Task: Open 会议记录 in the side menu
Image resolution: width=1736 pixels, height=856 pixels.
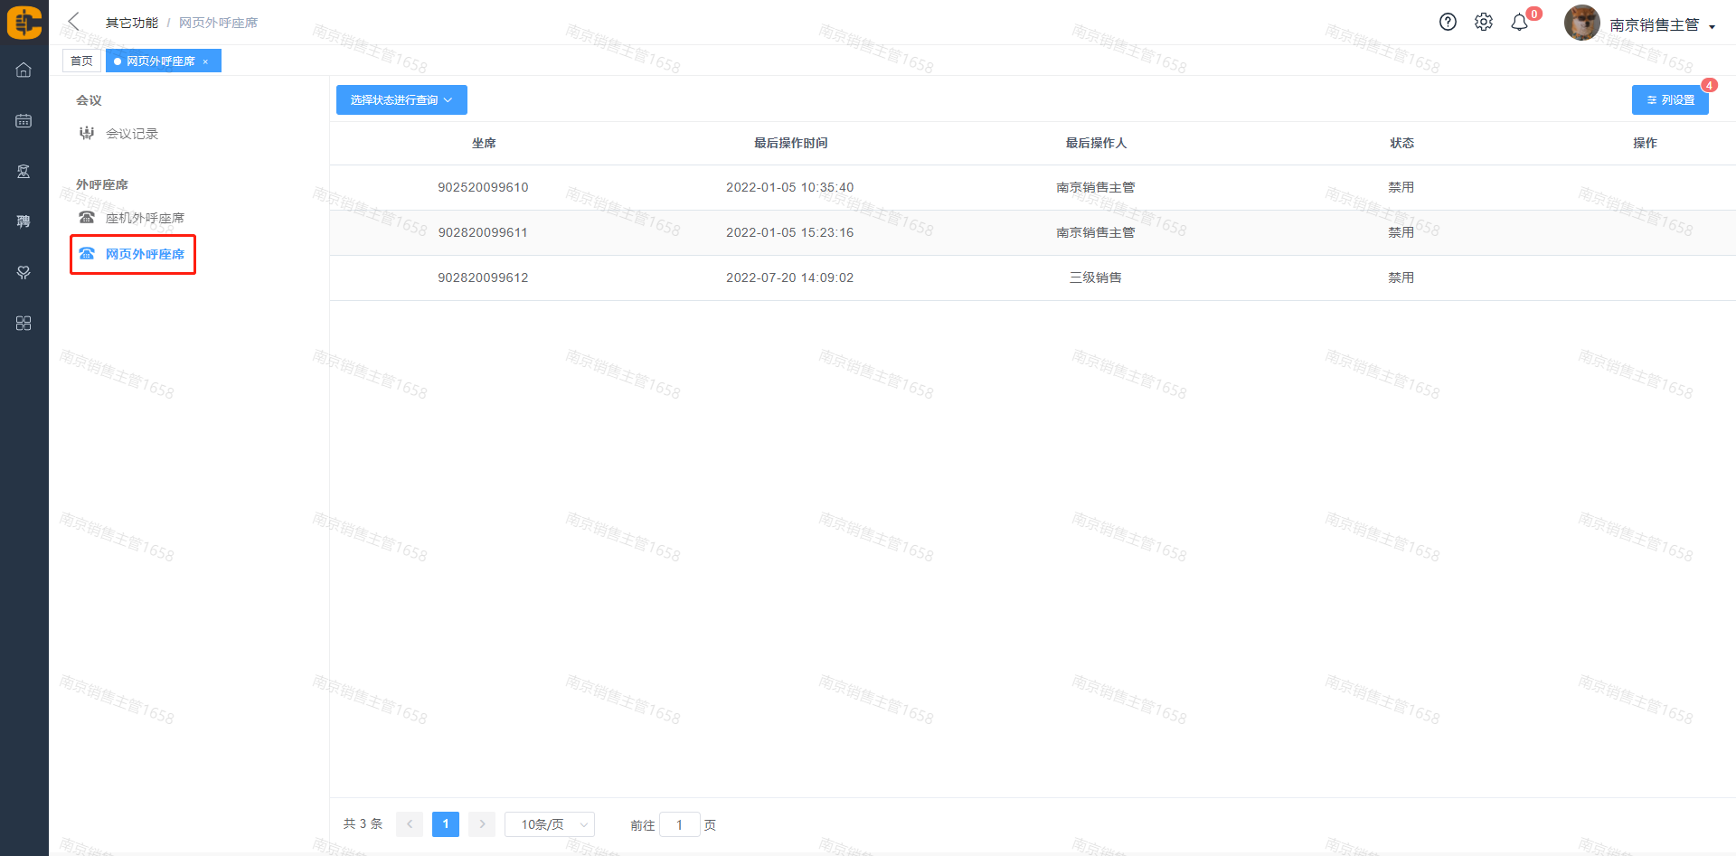Action: click(x=132, y=134)
